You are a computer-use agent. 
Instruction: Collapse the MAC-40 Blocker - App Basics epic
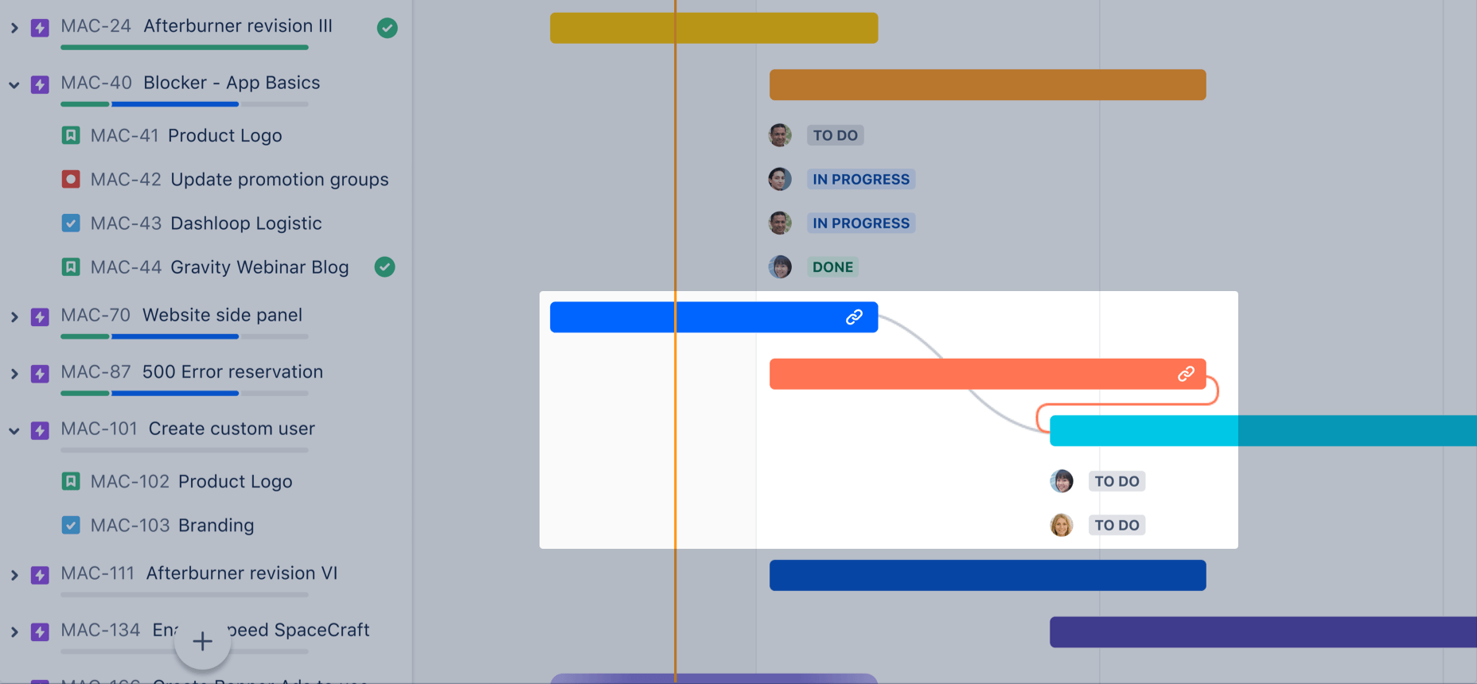click(x=14, y=84)
